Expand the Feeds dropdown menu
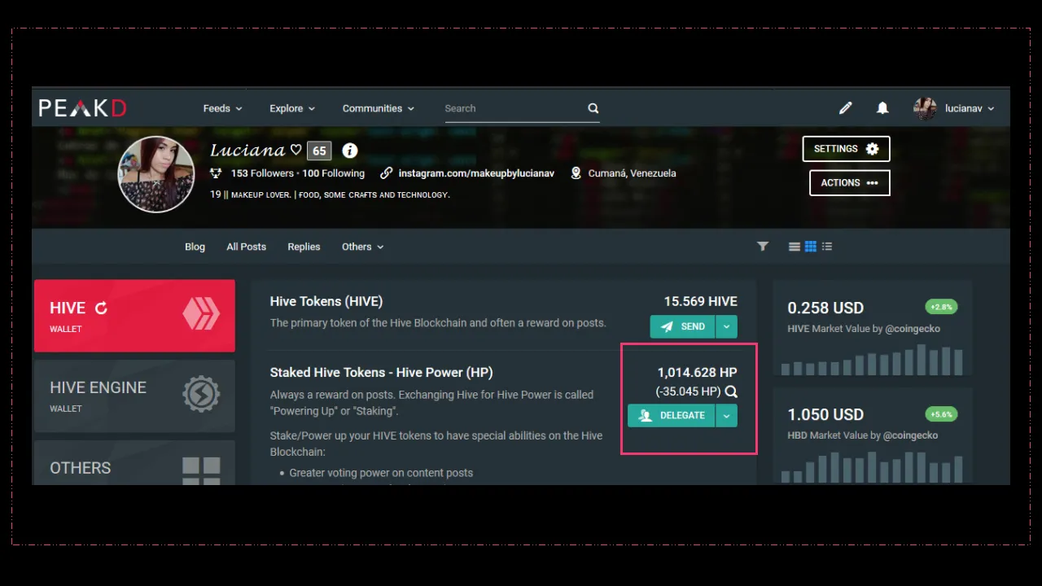 222,108
